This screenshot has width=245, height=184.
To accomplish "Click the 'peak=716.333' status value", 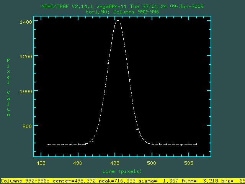I will click(117, 181).
